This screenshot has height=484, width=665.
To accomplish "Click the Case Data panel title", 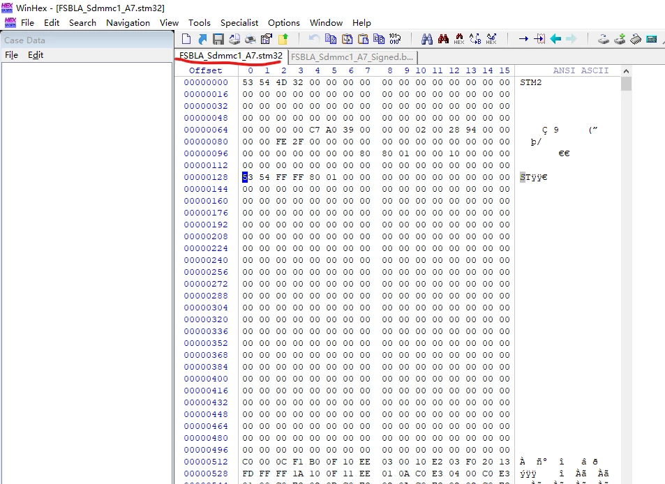I will (x=24, y=40).
